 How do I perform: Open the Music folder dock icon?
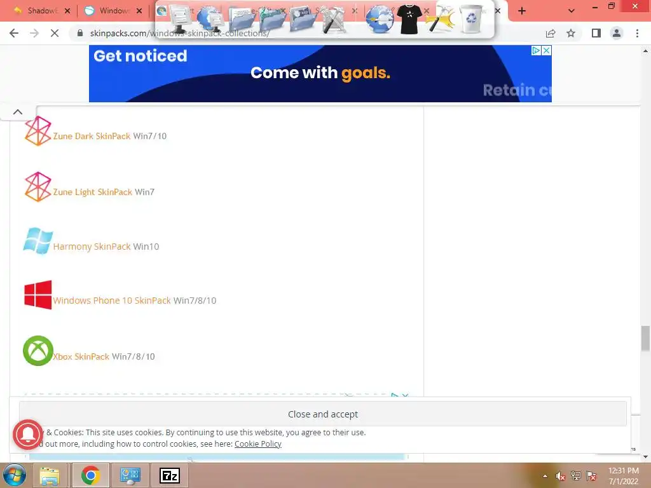pyautogui.click(x=273, y=19)
